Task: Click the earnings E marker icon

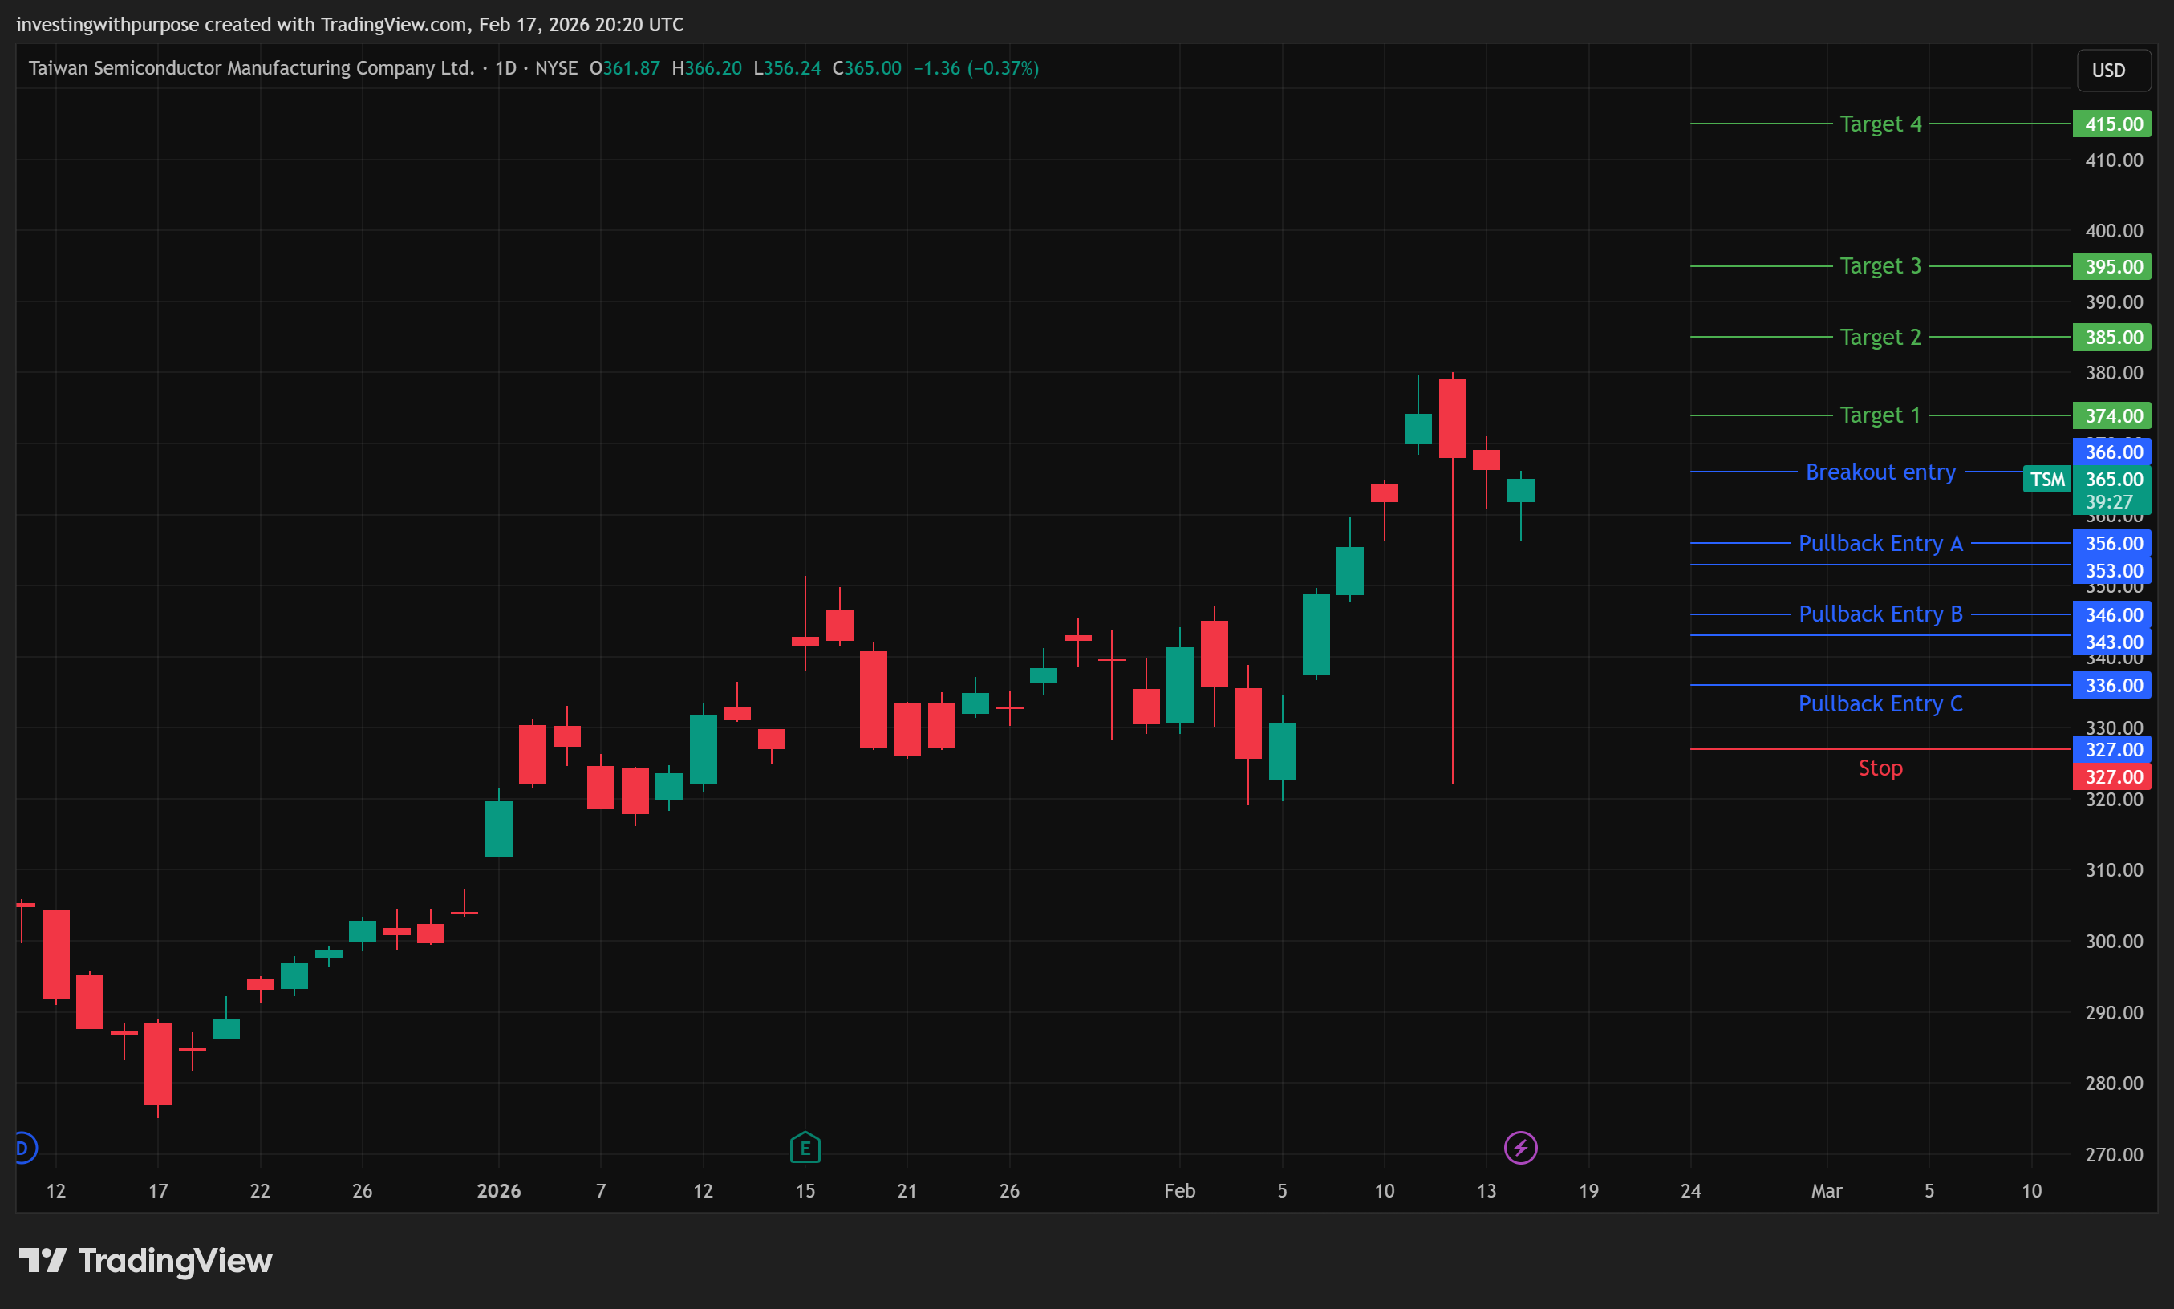Action: 805,1148
